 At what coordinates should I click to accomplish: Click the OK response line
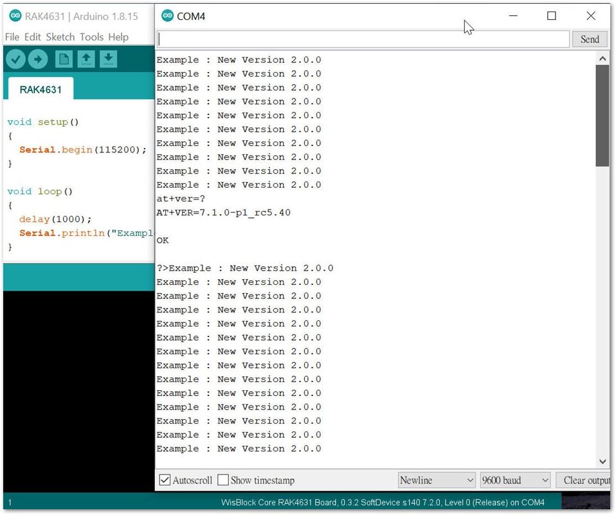coord(163,240)
